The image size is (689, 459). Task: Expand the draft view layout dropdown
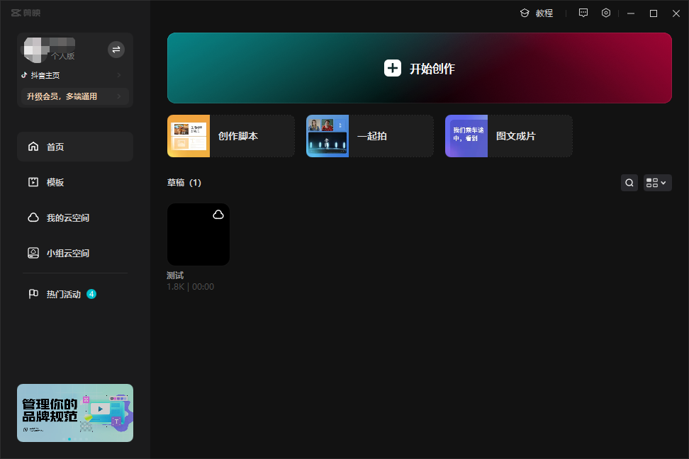point(657,183)
